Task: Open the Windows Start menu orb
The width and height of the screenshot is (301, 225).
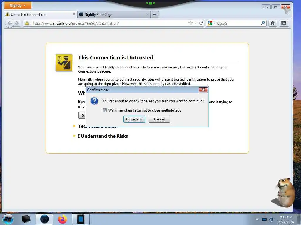Action: coord(8,219)
